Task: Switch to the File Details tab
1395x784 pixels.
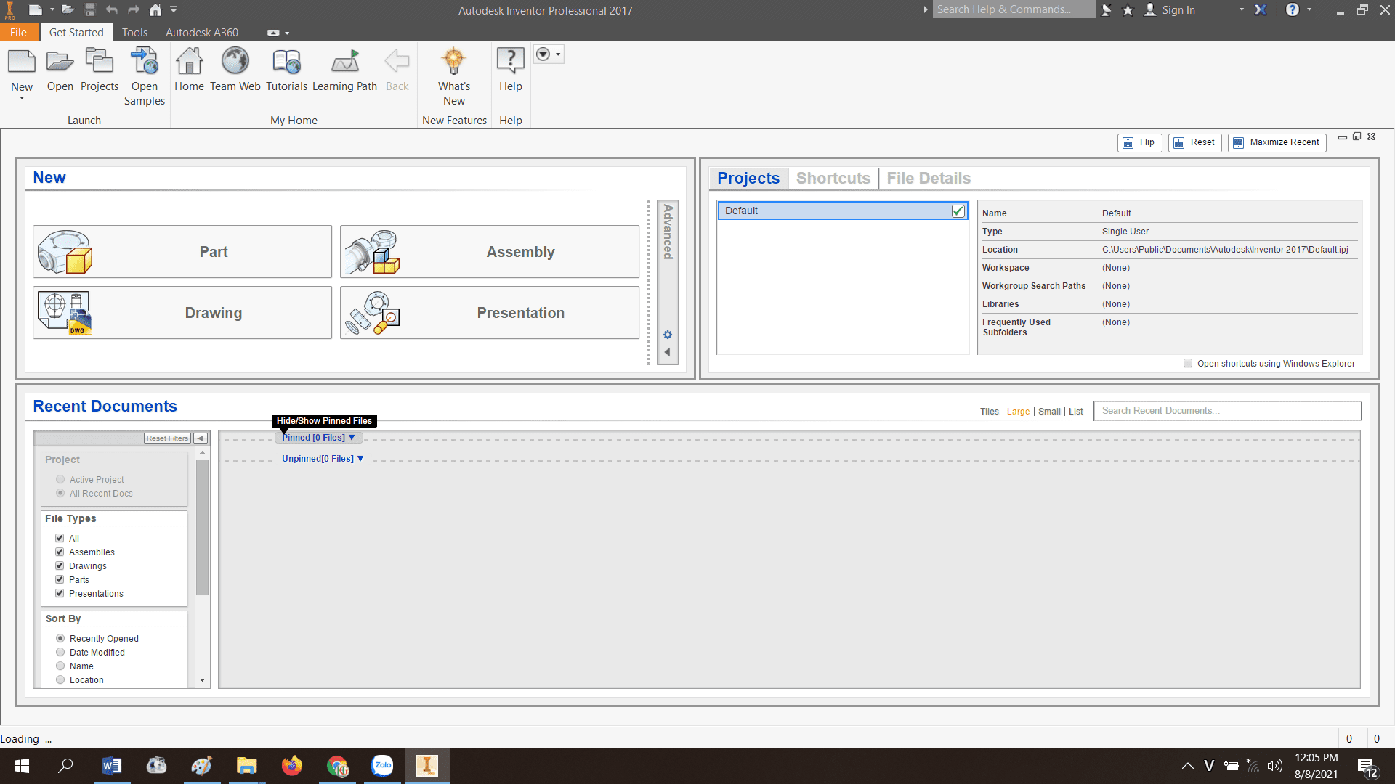Action: point(929,179)
